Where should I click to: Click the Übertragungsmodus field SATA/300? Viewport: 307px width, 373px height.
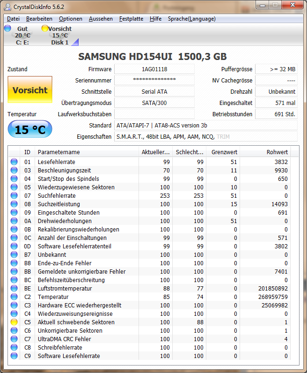[154, 103]
